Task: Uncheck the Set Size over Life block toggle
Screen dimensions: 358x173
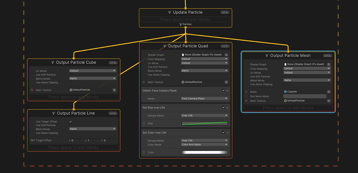Action: (x=223, y=107)
